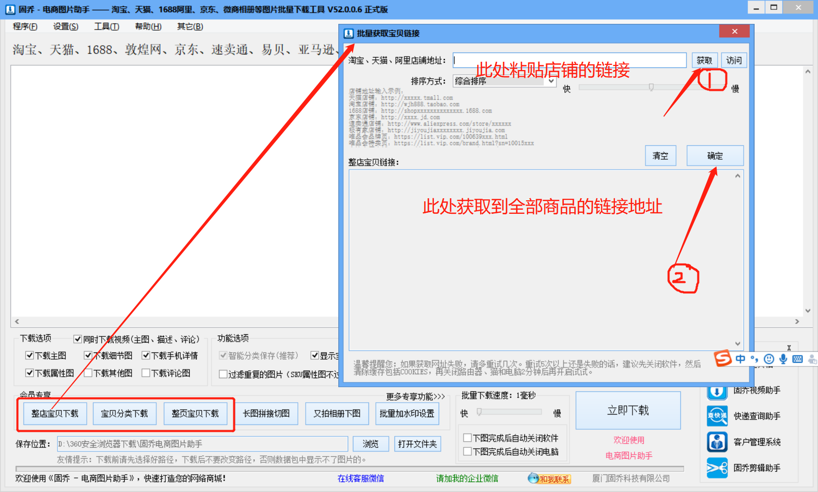Click the 宝贝分类下载 button

click(x=124, y=414)
